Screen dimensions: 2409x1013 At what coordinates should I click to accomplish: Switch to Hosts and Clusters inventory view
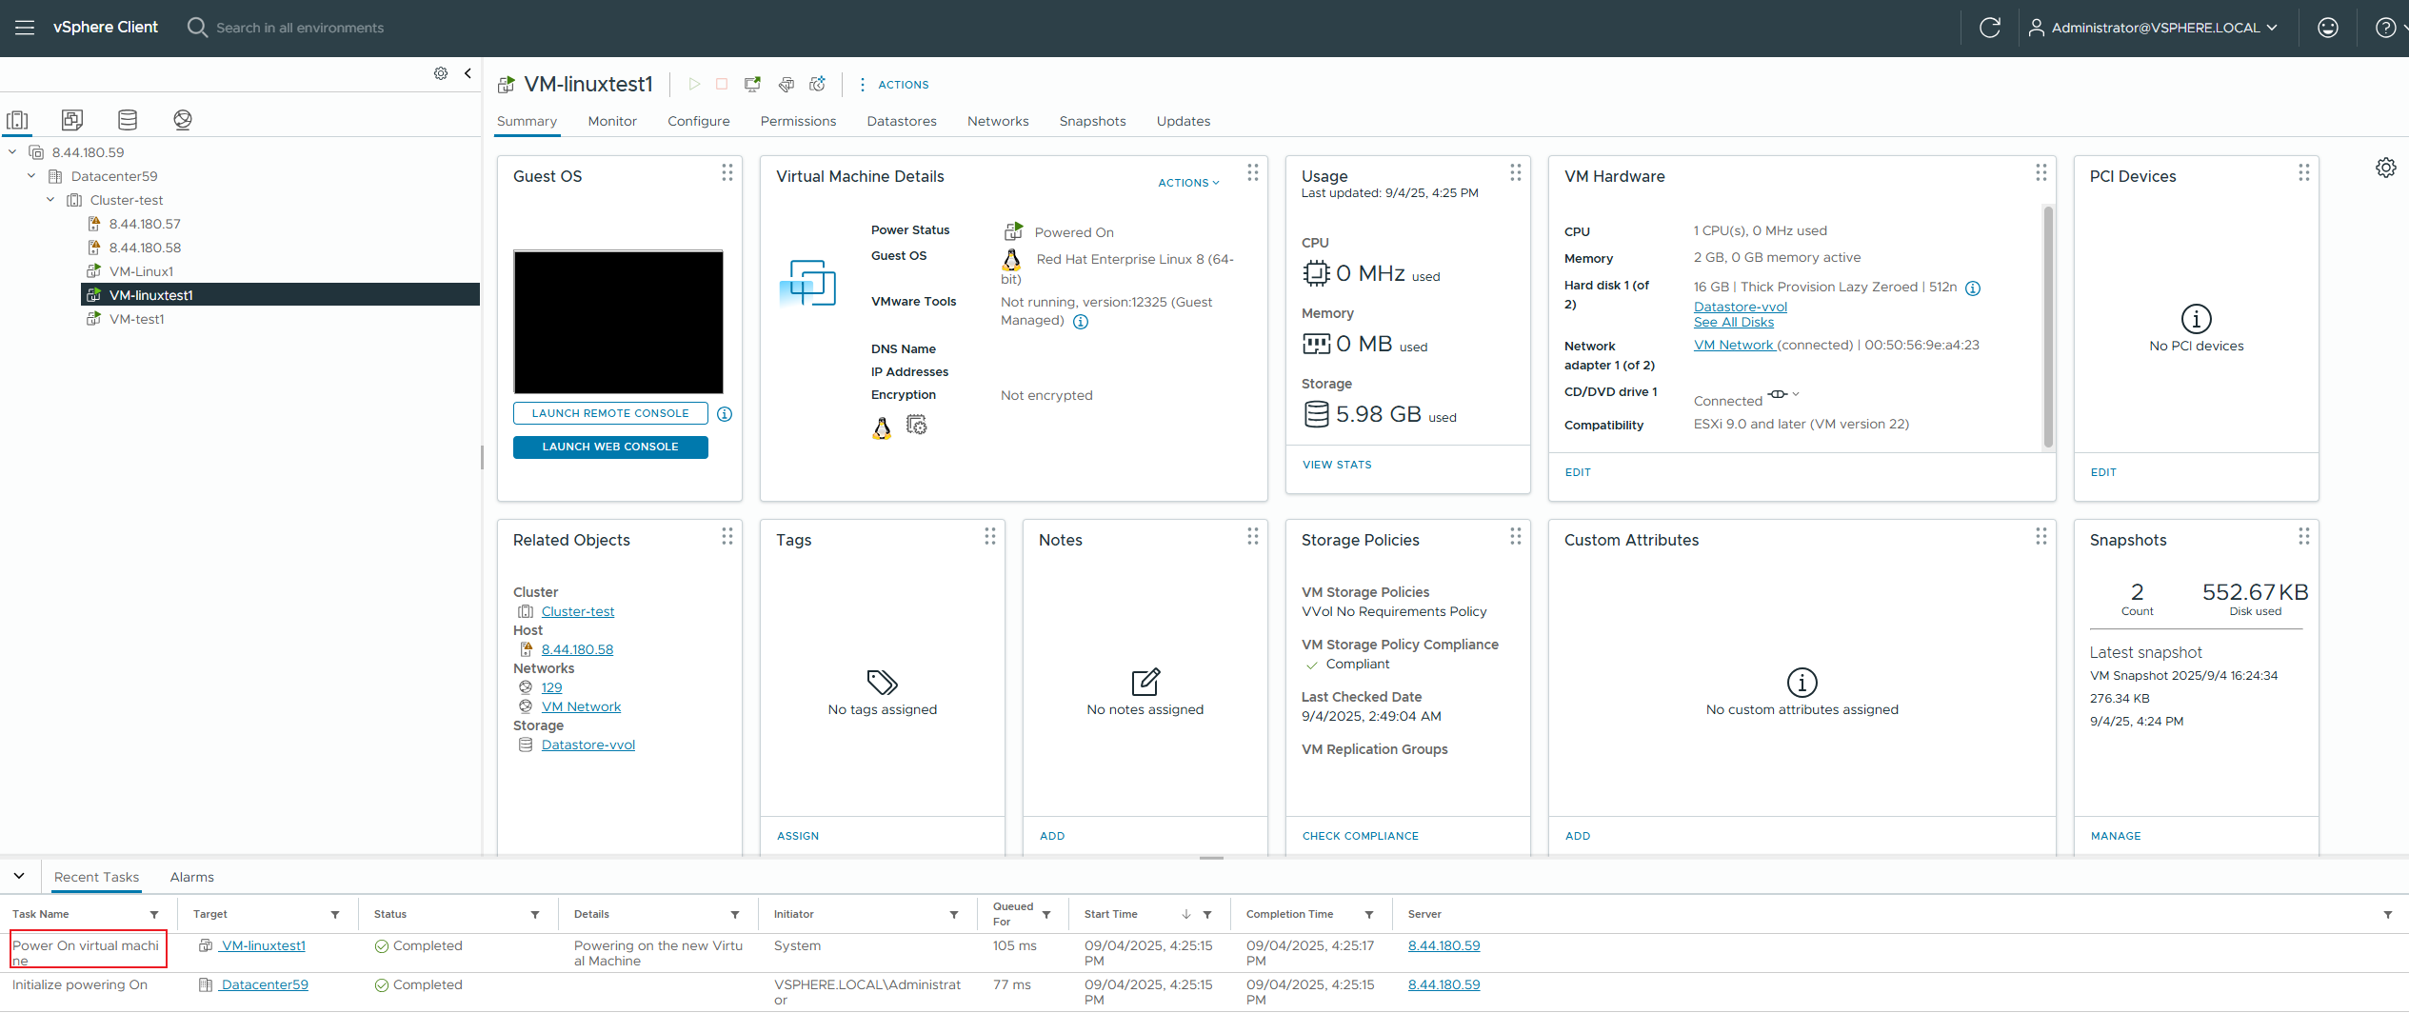coord(17,120)
